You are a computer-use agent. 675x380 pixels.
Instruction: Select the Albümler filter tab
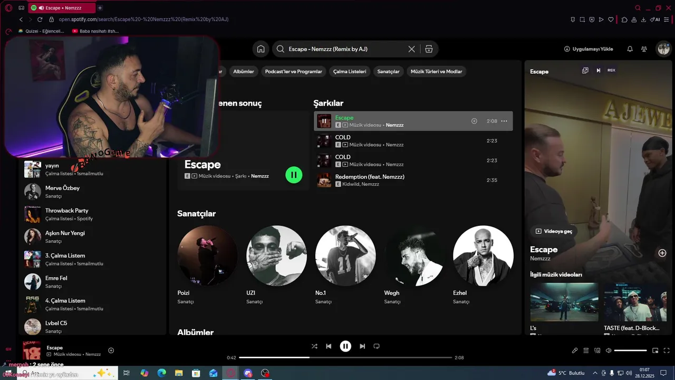pos(244,71)
